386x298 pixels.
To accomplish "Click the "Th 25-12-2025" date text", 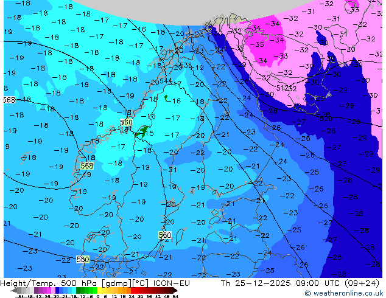I will 256,283.
